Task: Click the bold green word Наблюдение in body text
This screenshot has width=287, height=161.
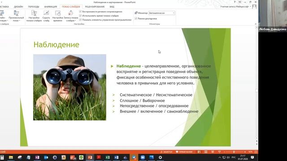Action: (x=129, y=66)
